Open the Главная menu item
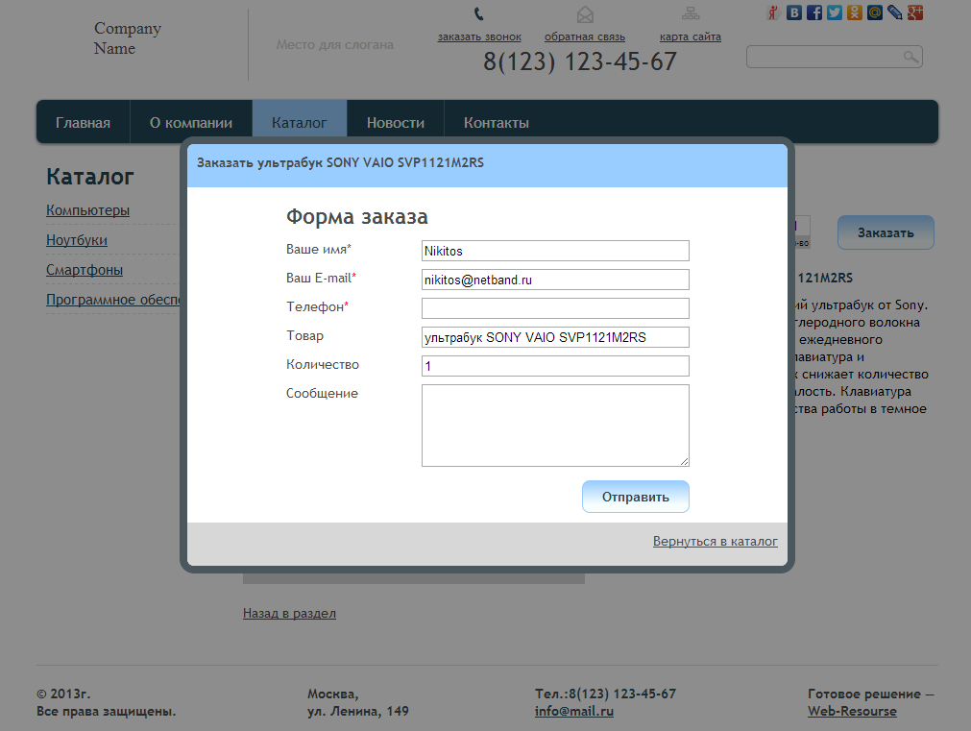Image resolution: width=971 pixels, height=731 pixels. click(x=83, y=123)
